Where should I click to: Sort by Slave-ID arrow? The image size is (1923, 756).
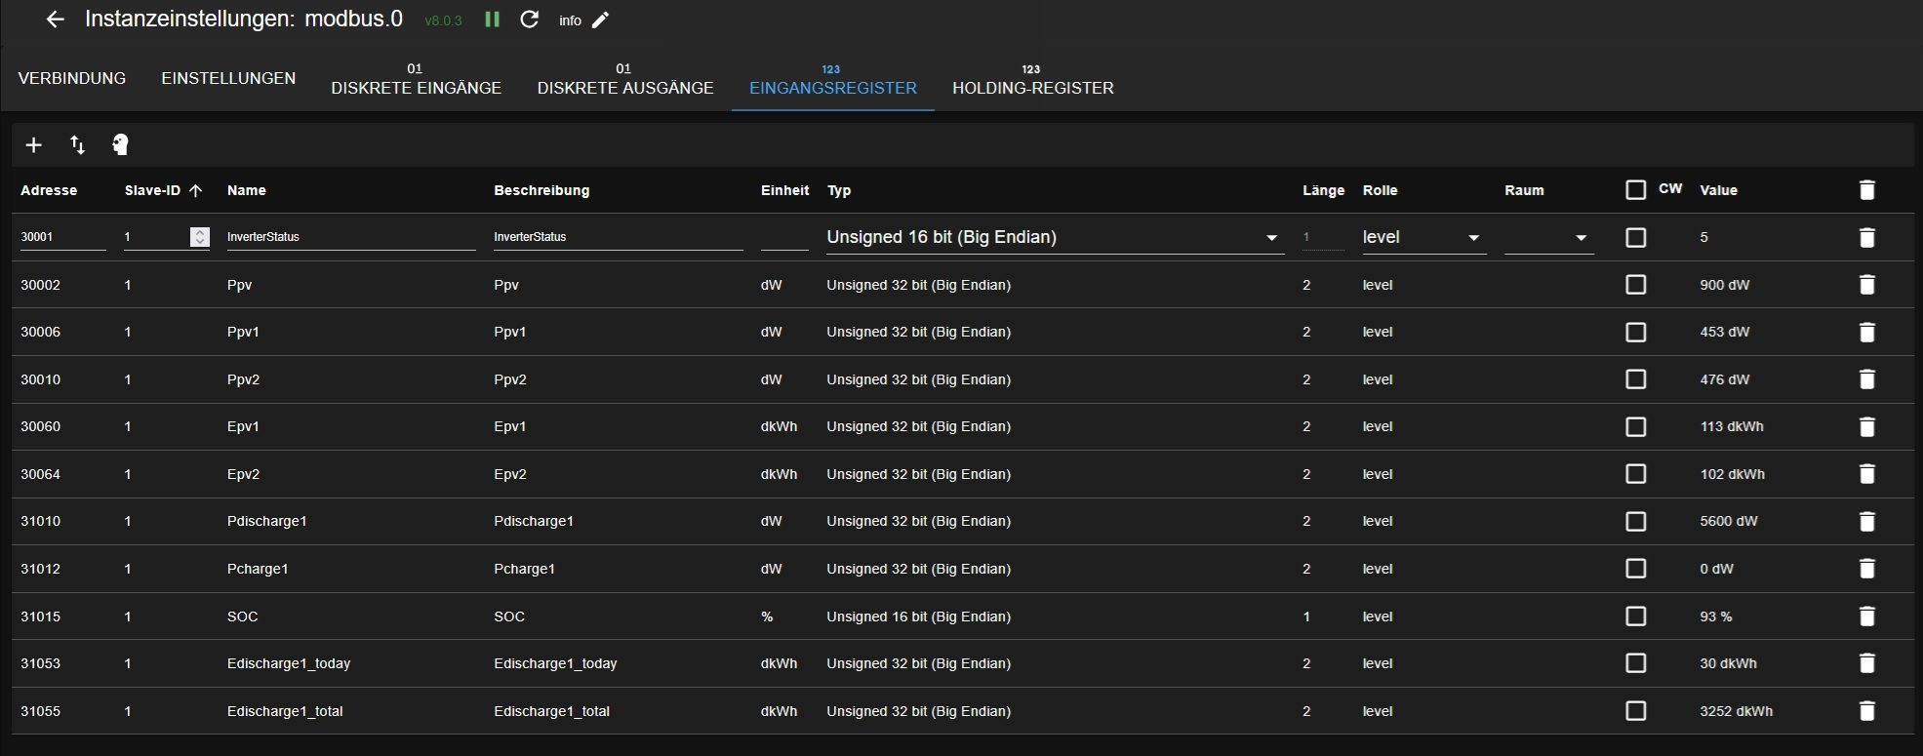tap(196, 190)
